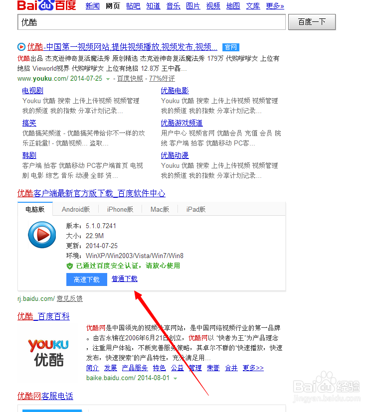
Task: Click the Baidu logo
Action: [46, 5]
